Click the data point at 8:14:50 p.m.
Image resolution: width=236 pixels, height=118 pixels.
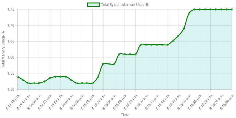pyautogui.click(x=39, y=83)
